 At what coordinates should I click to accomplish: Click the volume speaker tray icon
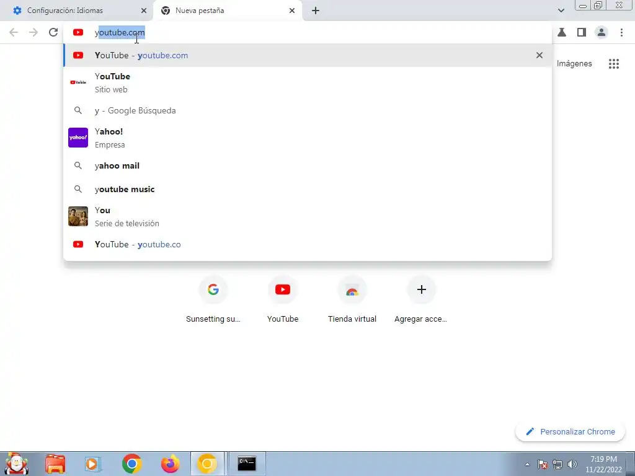[x=572, y=464]
